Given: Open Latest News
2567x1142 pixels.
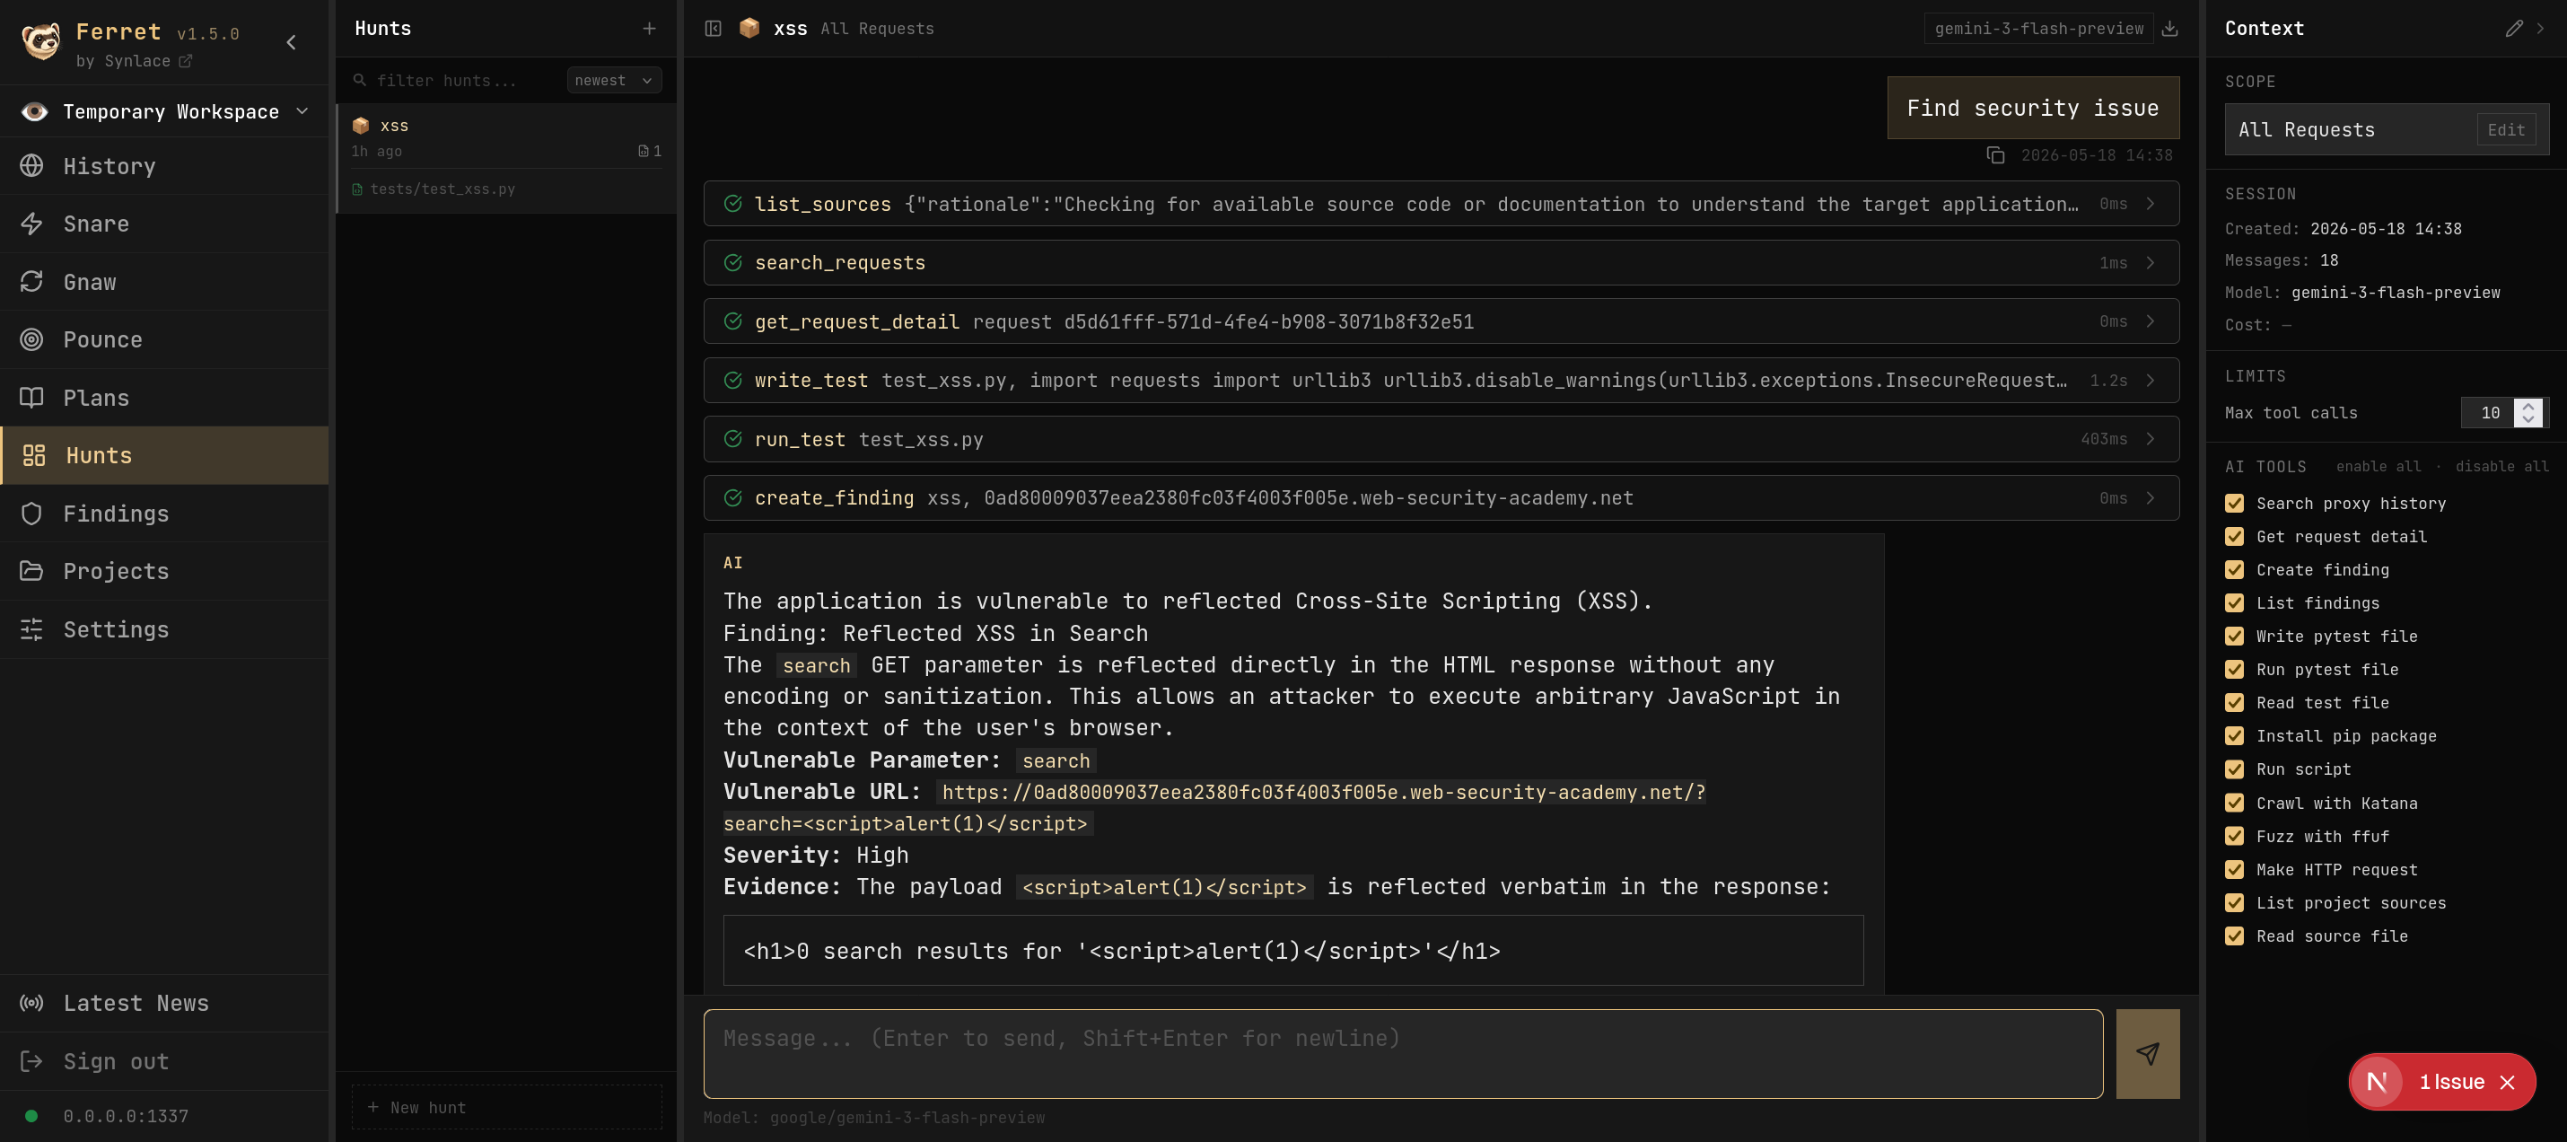Looking at the screenshot, I should coord(164,1003).
